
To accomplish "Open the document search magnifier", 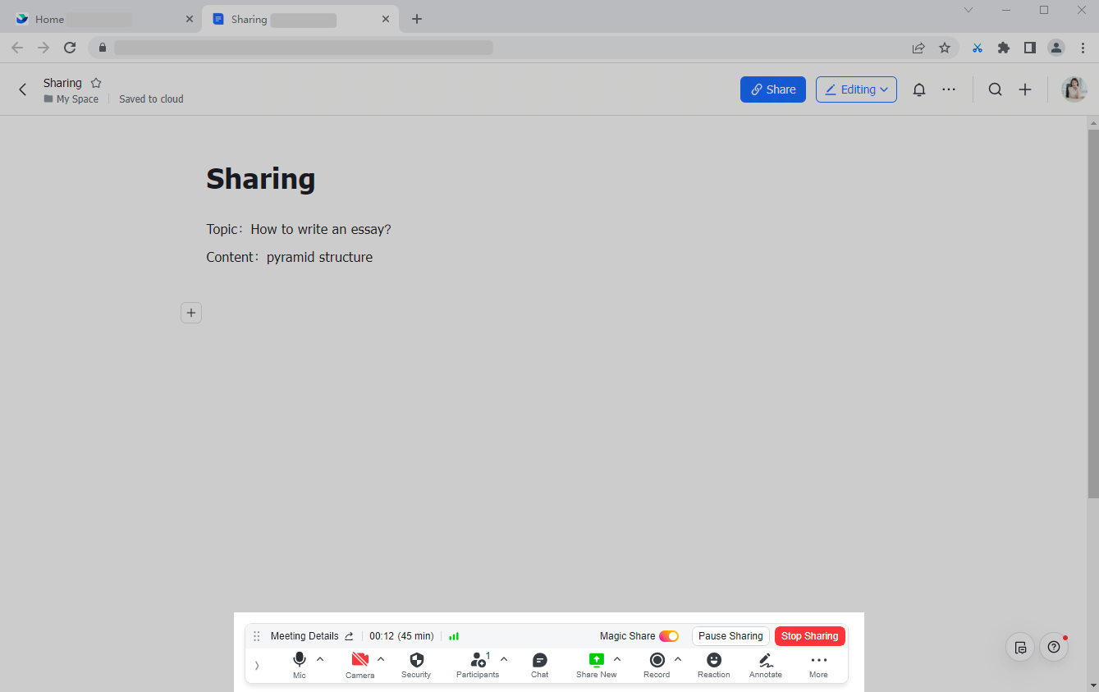I will click(x=995, y=89).
